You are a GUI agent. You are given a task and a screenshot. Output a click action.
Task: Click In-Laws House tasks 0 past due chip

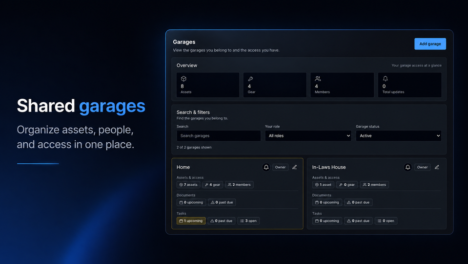point(358,221)
